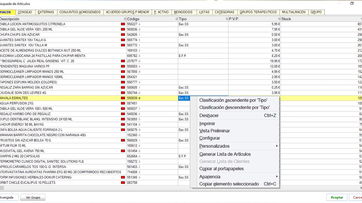Select Configurar in context menu

coord(210,138)
